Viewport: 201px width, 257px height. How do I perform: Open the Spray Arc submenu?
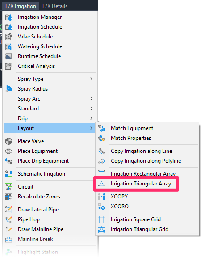[50, 99]
